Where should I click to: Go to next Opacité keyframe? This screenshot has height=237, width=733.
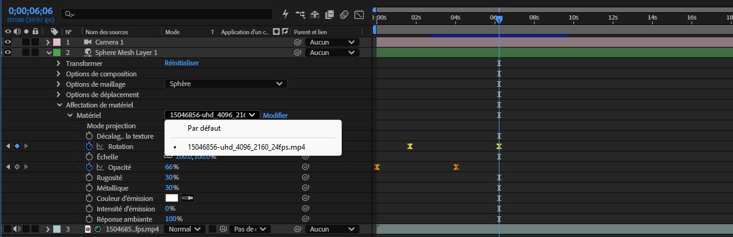coord(26,167)
